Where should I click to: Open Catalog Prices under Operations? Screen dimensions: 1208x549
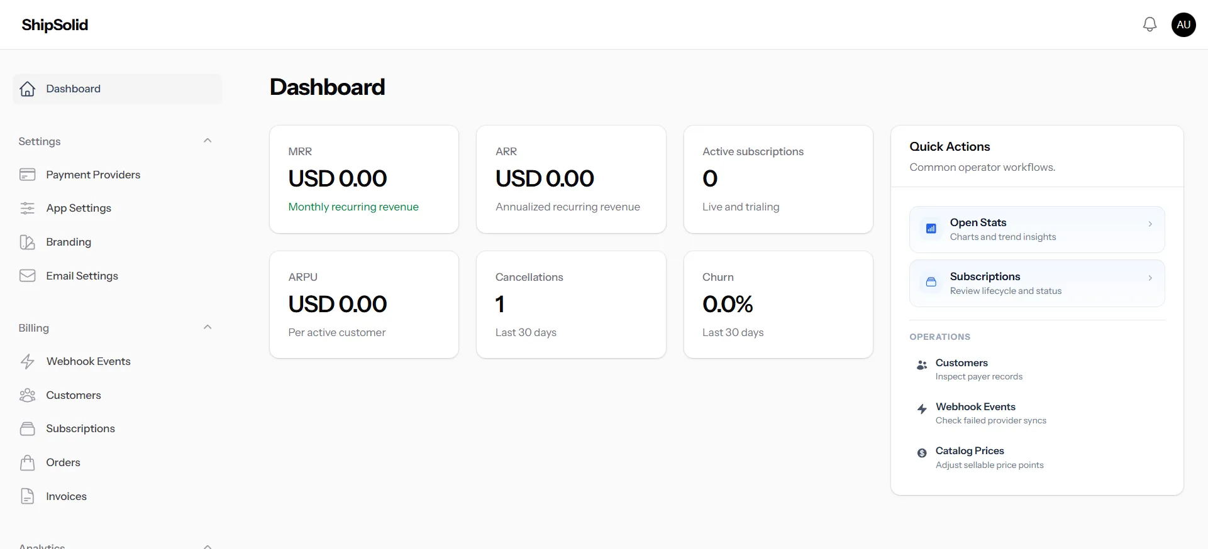969,451
